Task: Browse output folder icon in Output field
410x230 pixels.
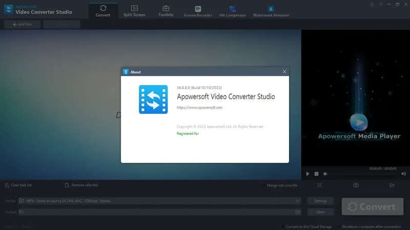Action: tap(298, 212)
